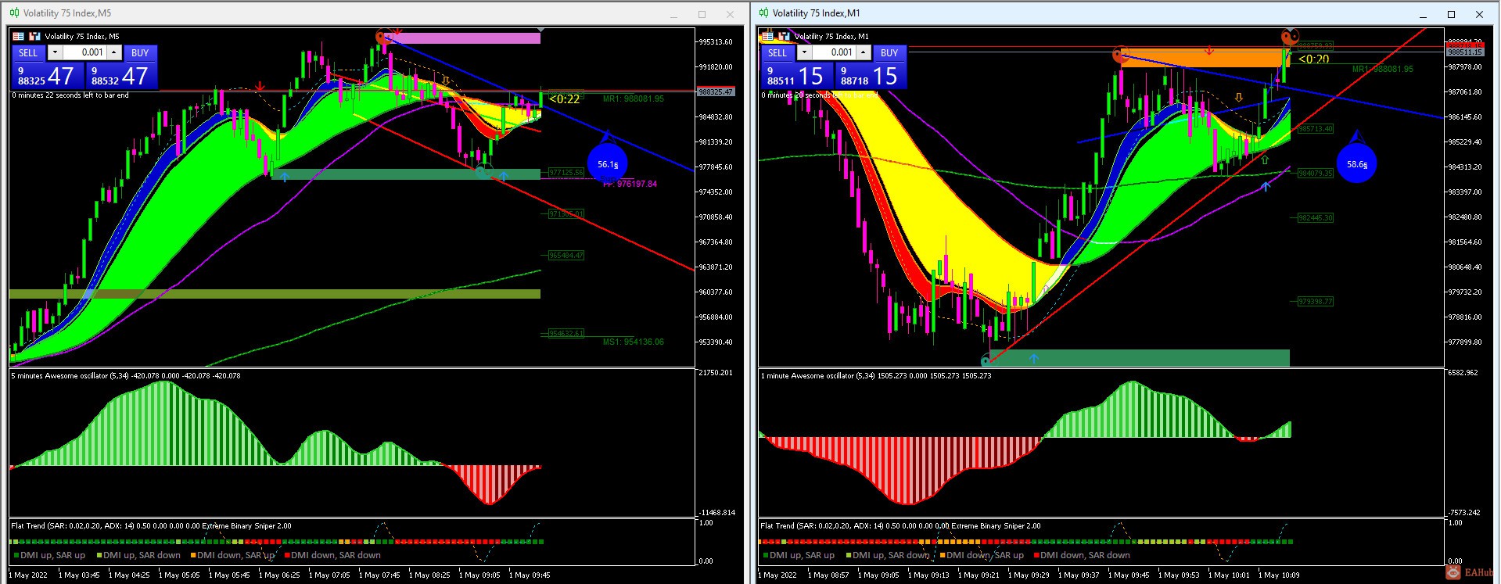Click the teal support zone in M5 chart
Viewport: 1501px width, 584px height.
click(406, 174)
